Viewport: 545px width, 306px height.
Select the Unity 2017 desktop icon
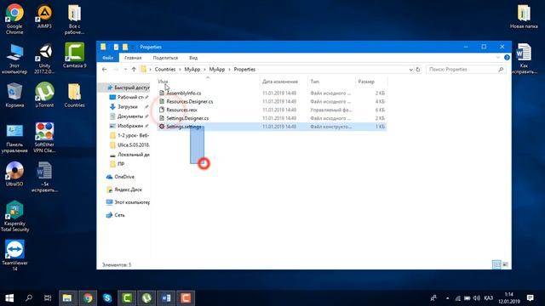coord(44,59)
